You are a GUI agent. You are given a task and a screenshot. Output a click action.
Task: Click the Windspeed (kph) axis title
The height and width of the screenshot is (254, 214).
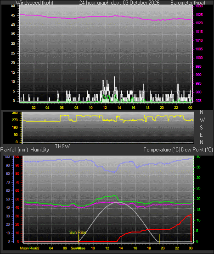pos(34,3)
